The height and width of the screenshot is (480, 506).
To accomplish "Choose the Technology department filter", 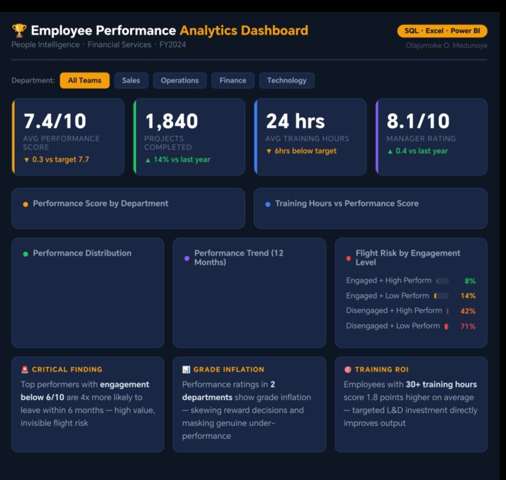I will (x=286, y=80).
